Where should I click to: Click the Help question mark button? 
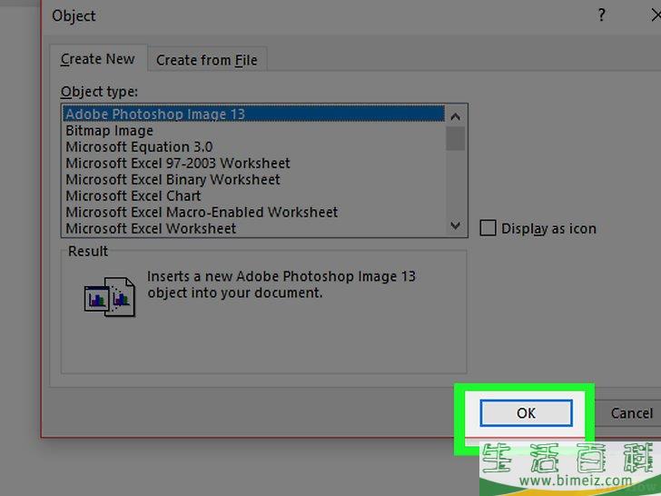(x=601, y=15)
